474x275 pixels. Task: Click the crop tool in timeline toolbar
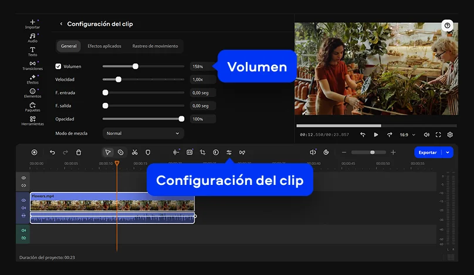tap(202, 152)
